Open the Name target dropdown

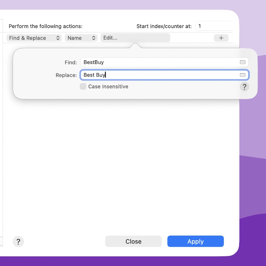coord(81,38)
